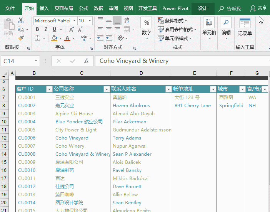Click the Cut scissors icon

[x=21, y=20]
